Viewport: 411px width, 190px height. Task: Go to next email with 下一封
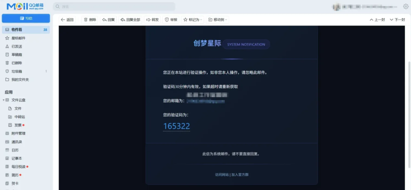pyautogui.click(x=397, y=20)
